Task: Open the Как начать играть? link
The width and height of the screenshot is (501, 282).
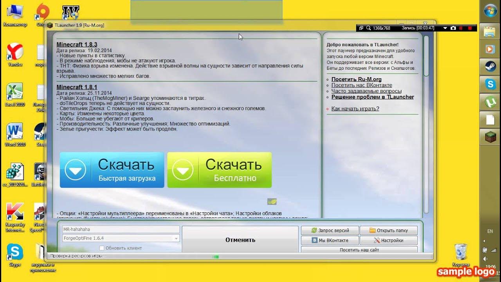Action: coord(355,108)
